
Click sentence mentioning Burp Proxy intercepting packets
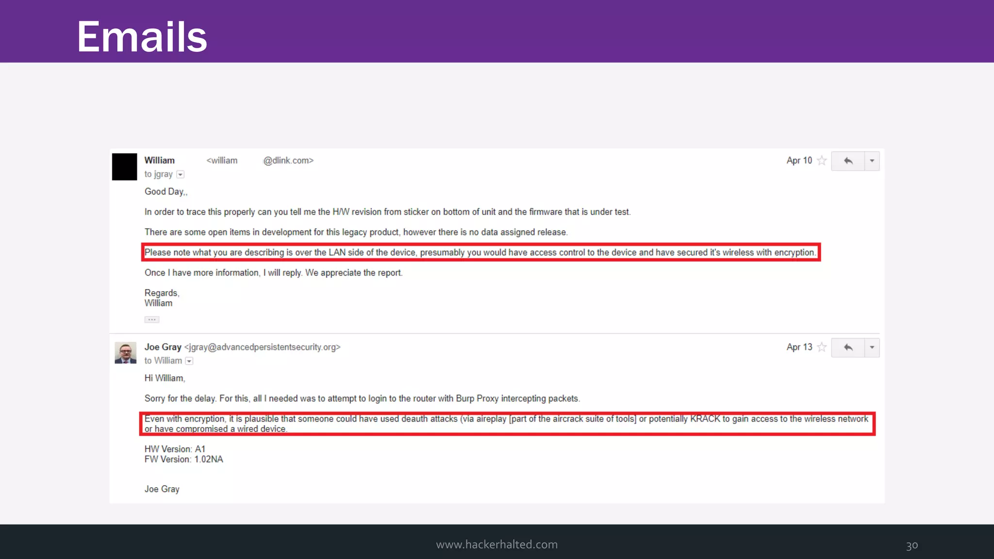coord(362,398)
